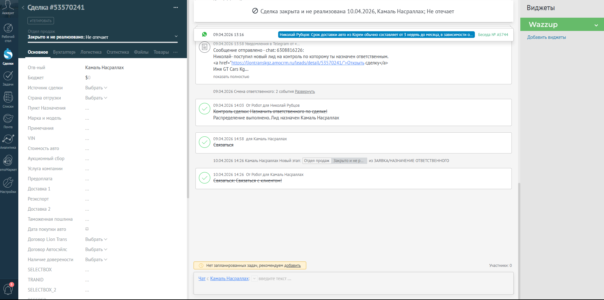
Task: Click calendar icon for Дата покупки авто
Action: (87, 229)
